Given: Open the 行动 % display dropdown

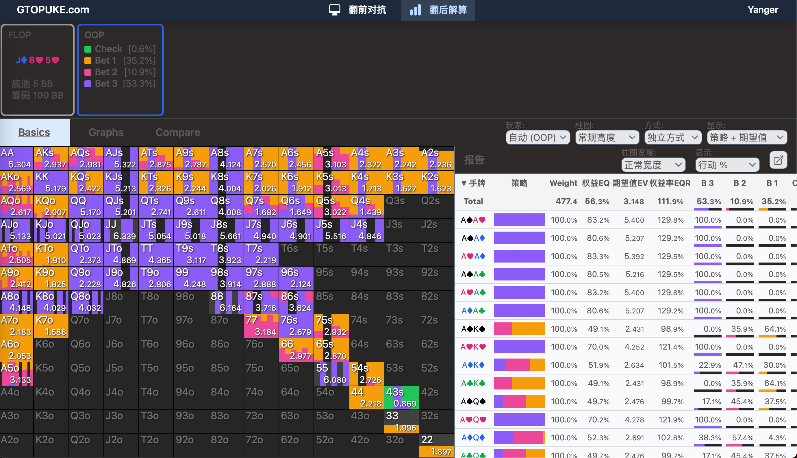Looking at the screenshot, I should click(x=727, y=165).
